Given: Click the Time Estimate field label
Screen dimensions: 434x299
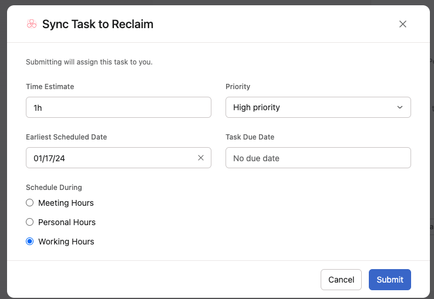Looking at the screenshot, I should coord(50,87).
